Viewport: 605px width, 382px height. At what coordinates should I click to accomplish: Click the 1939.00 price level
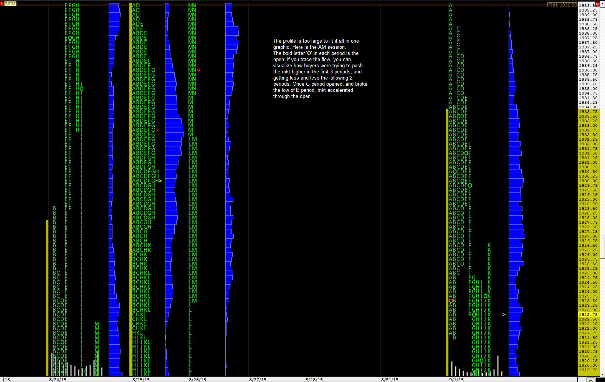(588, 15)
